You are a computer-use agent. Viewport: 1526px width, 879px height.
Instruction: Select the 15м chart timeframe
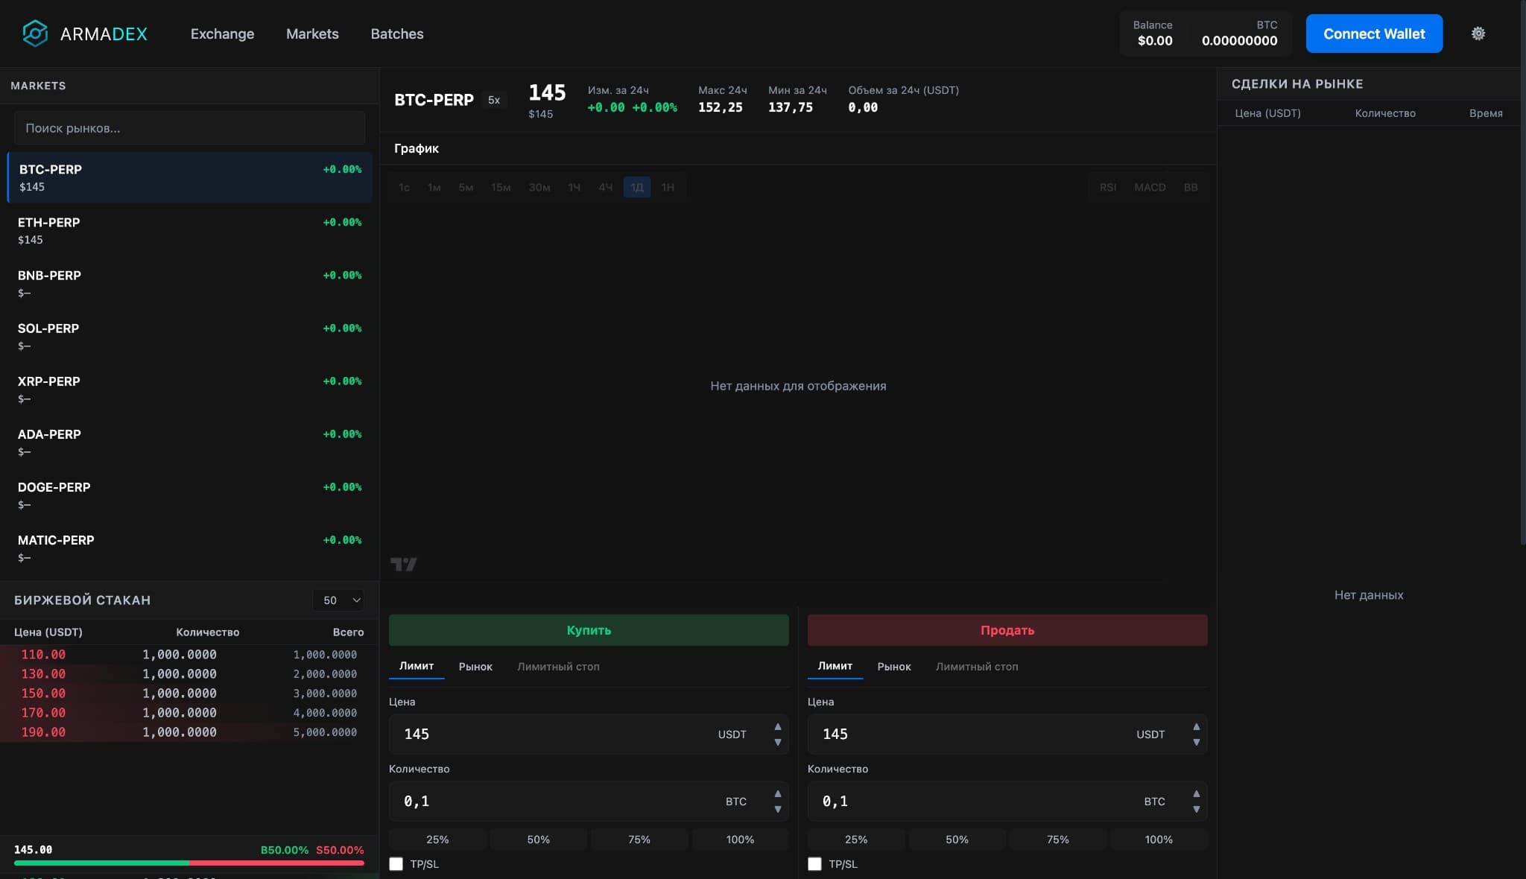click(500, 187)
